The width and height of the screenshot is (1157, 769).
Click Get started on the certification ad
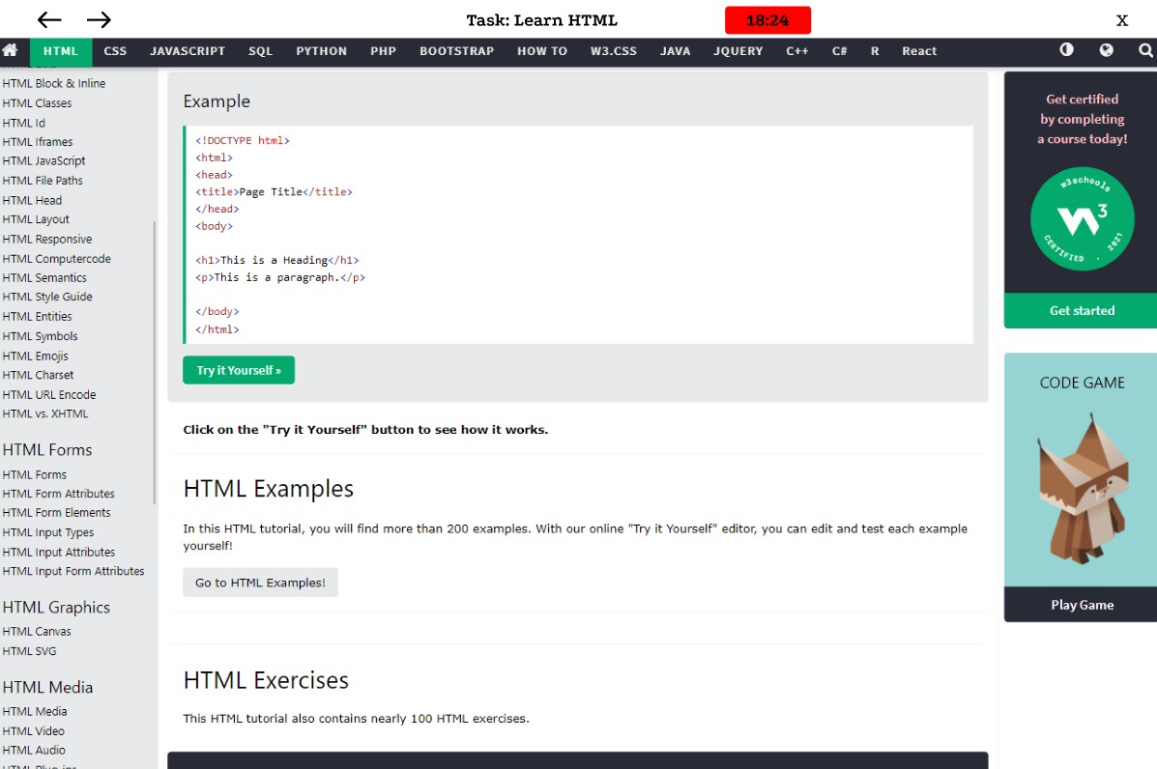tap(1082, 310)
